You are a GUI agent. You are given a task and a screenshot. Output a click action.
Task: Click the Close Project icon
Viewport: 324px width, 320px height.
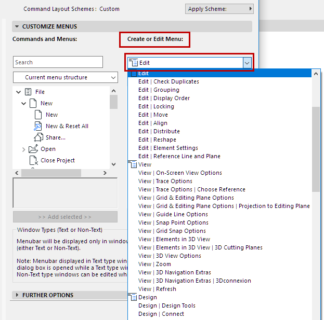coord(33,160)
